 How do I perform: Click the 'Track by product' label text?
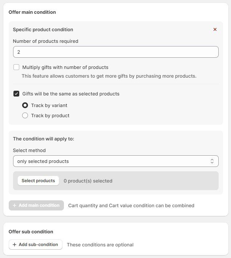(x=50, y=115)
